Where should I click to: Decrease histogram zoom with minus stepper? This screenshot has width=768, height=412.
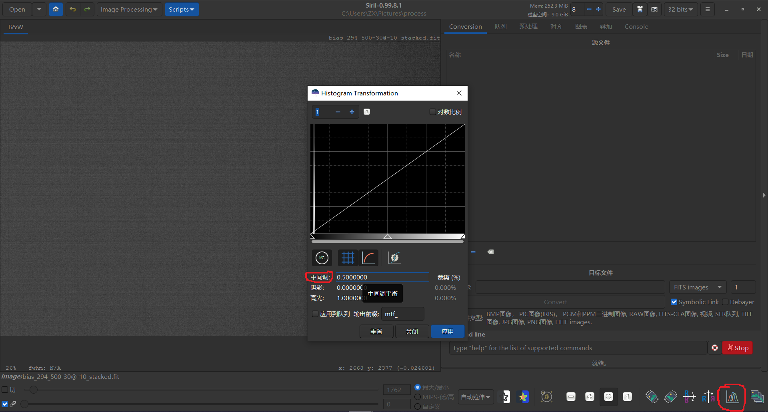pyautogui.click(x=338, y=112)
